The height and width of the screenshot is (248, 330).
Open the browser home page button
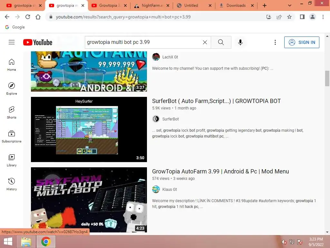coord(38,17)
